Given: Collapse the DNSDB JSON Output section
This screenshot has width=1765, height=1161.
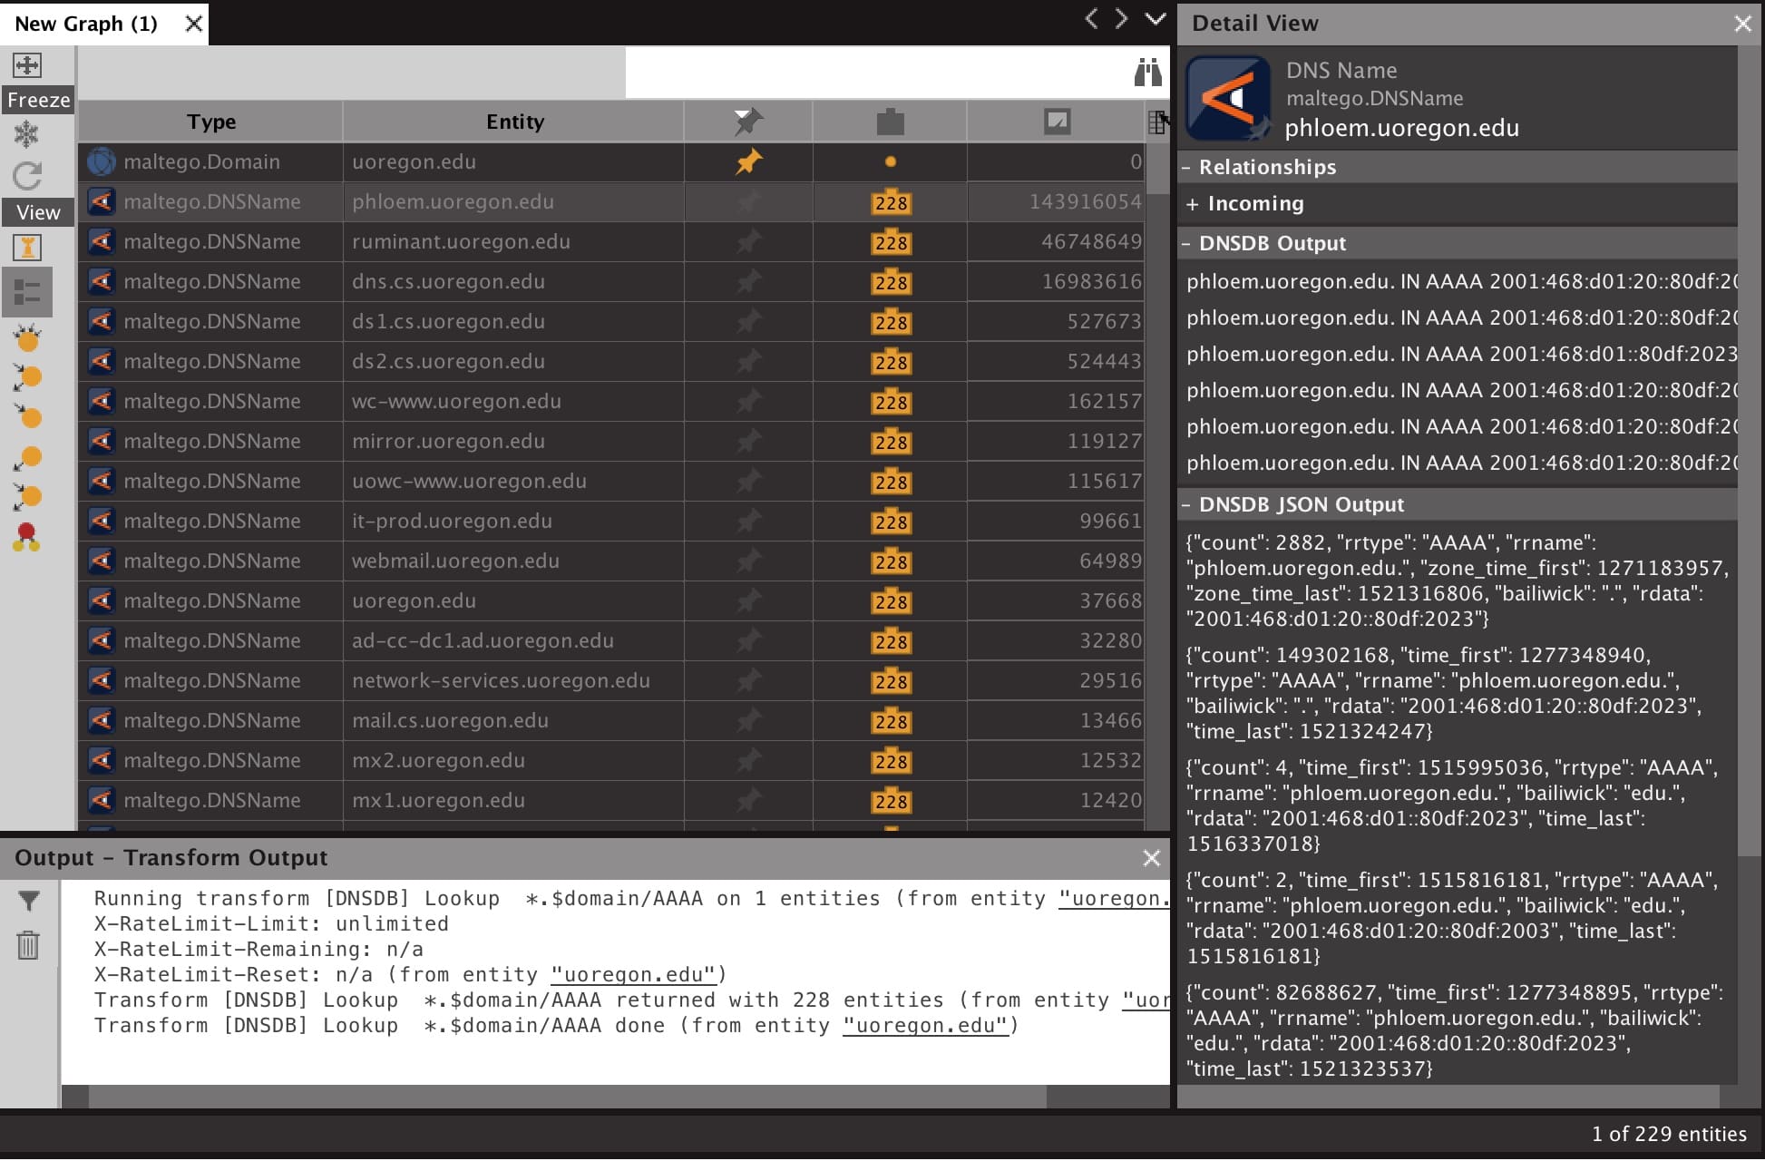Looking at the screenshot, I should point(1185,505).
